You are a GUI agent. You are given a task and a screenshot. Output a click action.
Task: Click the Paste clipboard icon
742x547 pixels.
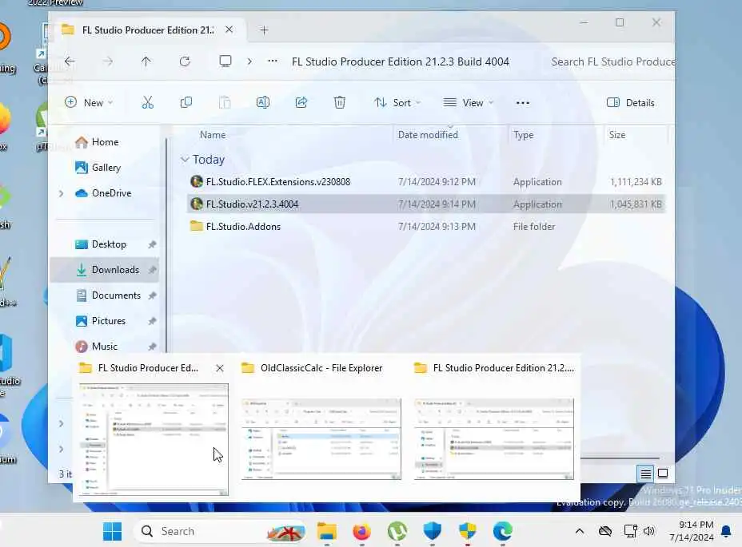coord(225,102)
